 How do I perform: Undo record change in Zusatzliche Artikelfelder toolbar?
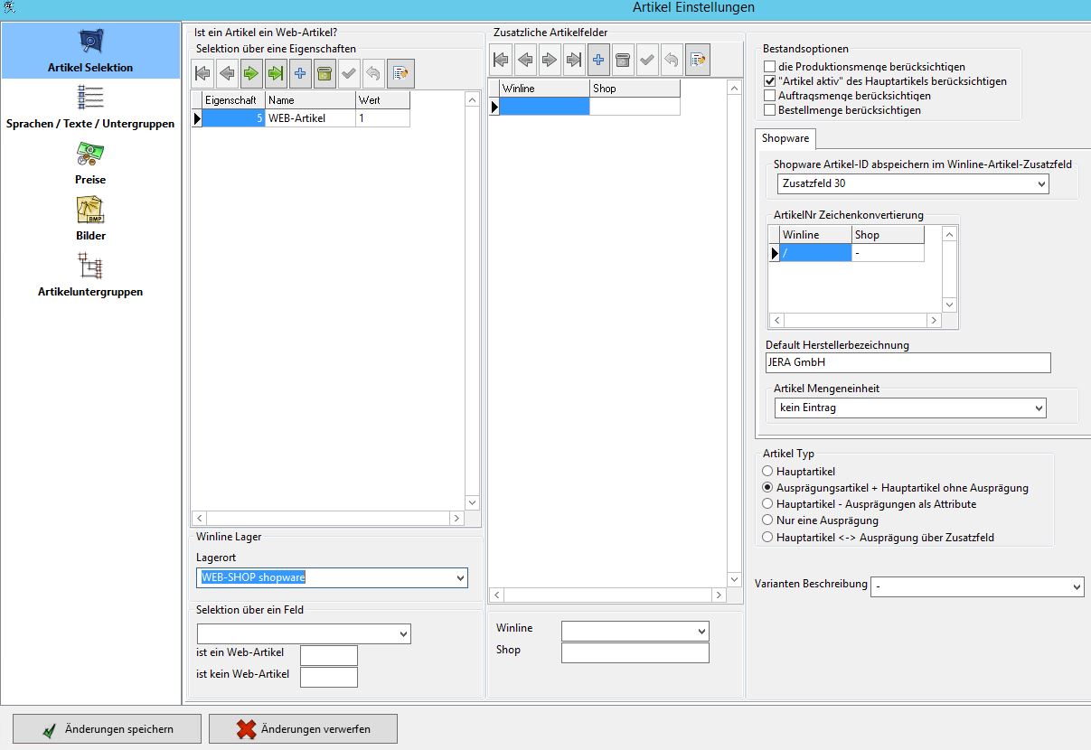(672, 61)
